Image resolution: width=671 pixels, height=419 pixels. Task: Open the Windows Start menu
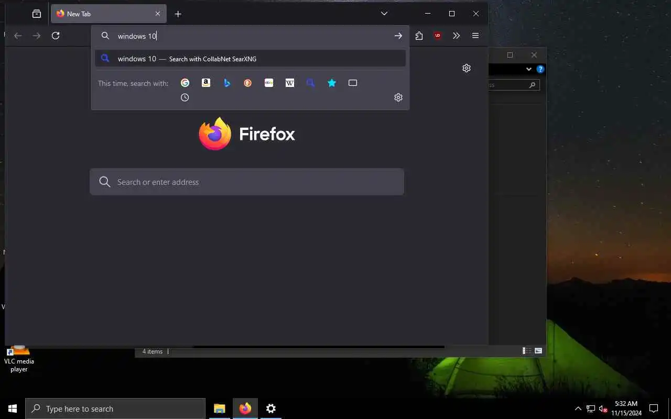click(x=13, y=409)
